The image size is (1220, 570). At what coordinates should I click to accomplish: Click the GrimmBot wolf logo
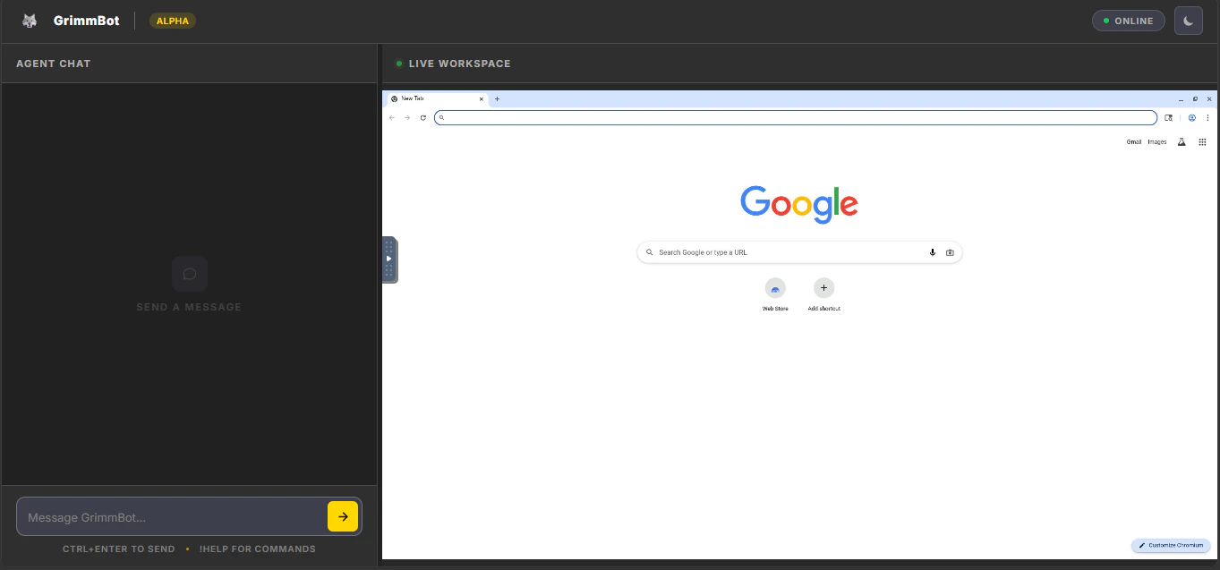coord(30,20)
